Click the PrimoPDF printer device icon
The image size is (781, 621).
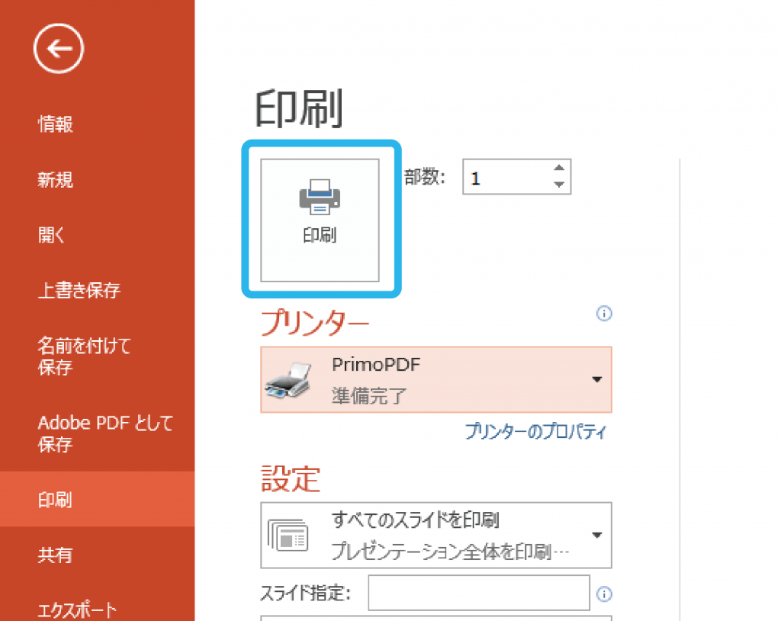290,379
